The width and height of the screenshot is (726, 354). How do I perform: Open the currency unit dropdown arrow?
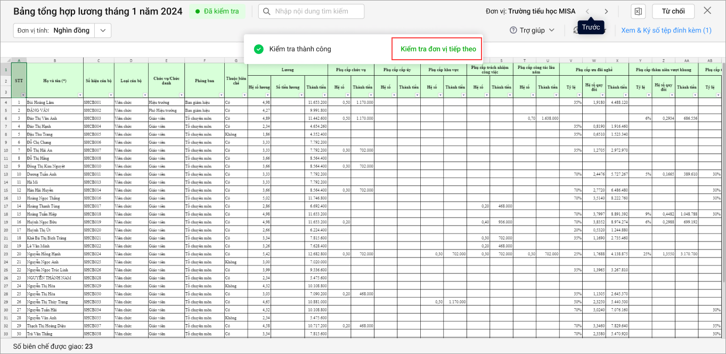pyautogui.click(x=103, y=30)
